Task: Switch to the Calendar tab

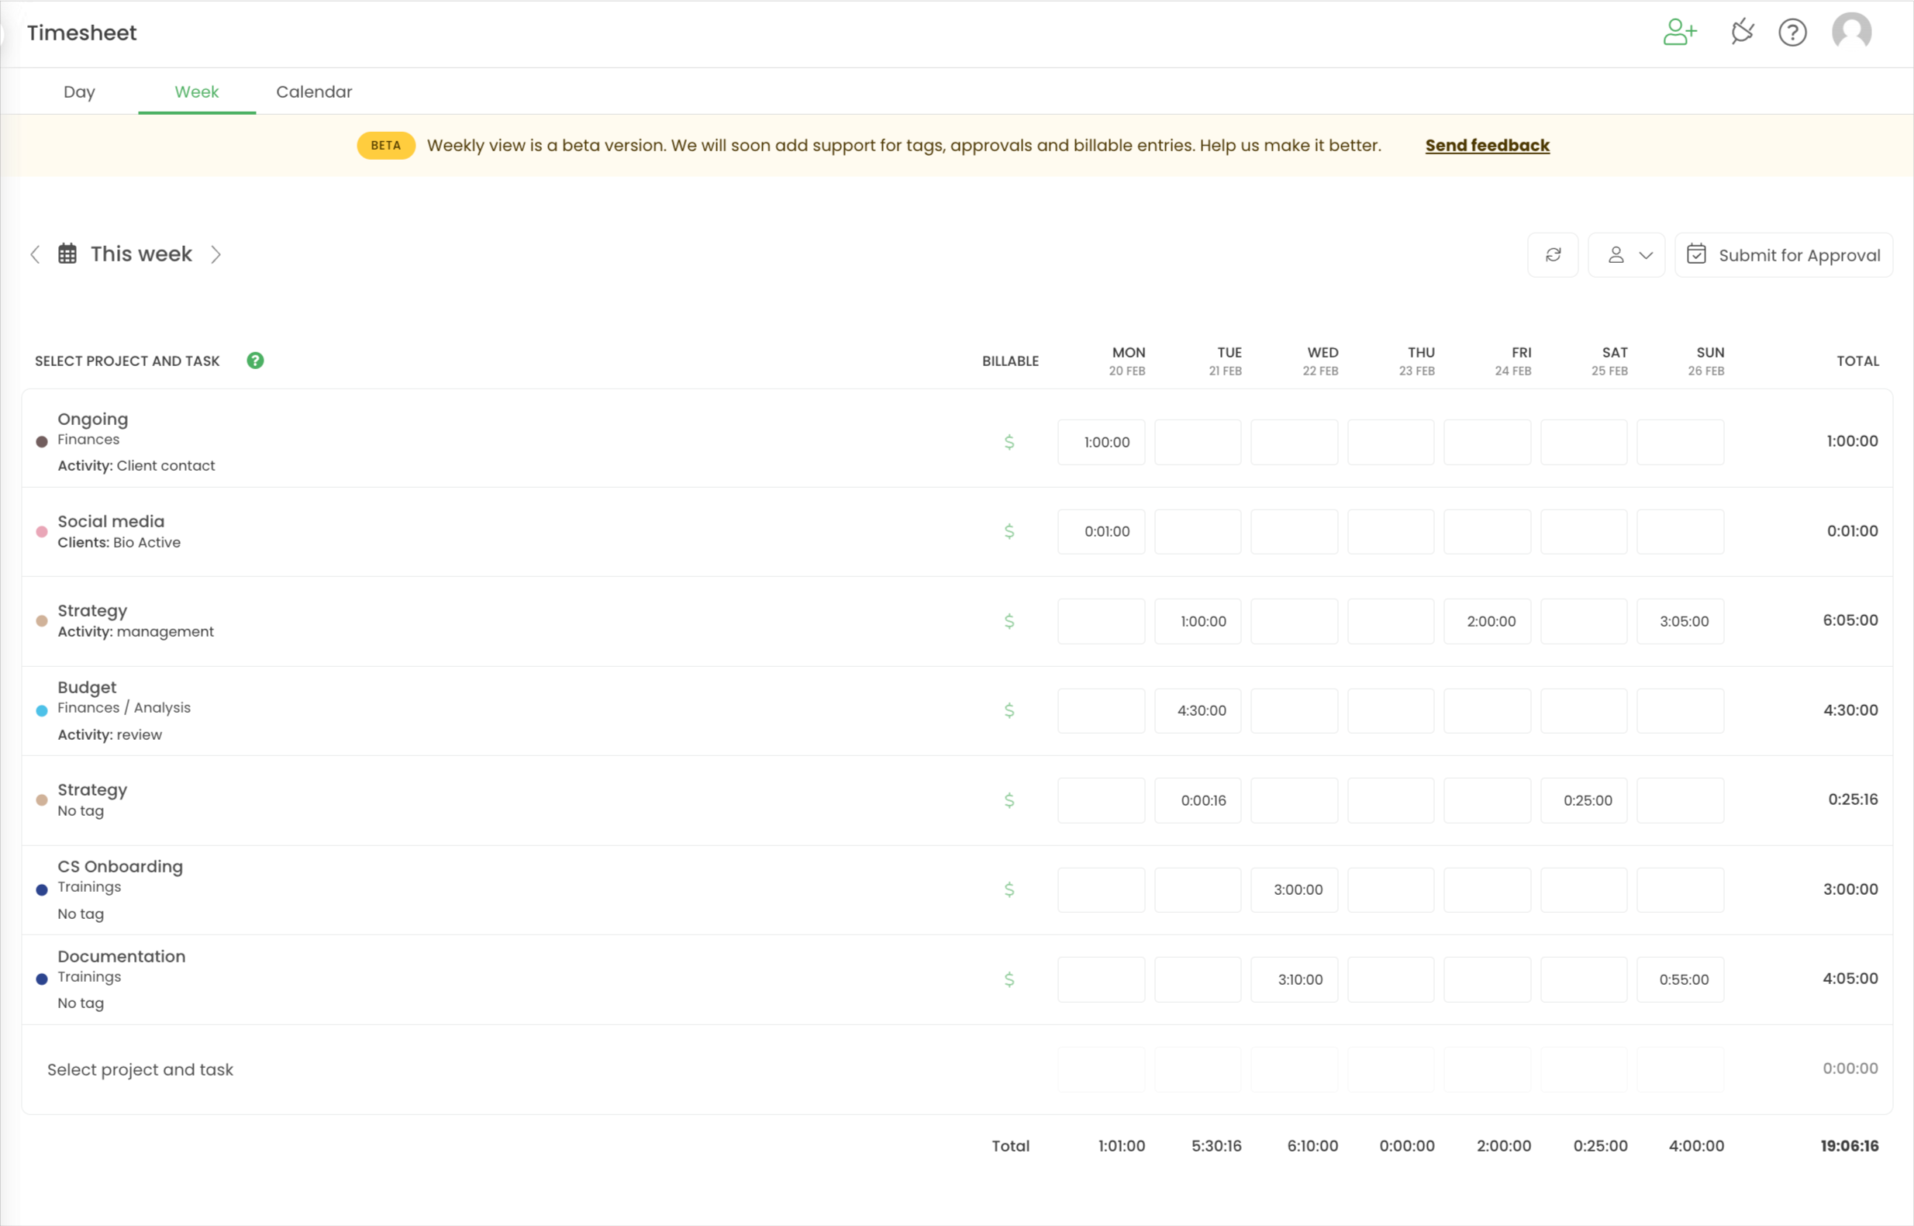Action: [313, 92]
